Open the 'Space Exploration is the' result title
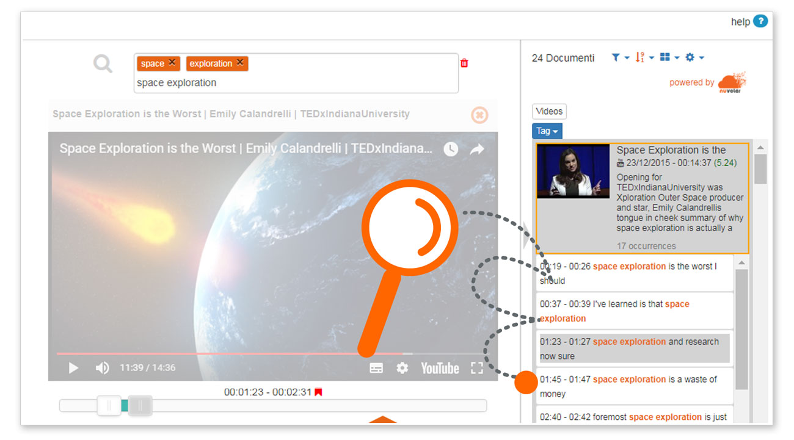 tap(671, 150)
